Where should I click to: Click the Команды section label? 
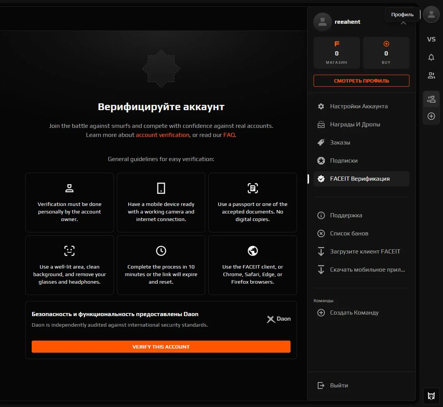323,301
